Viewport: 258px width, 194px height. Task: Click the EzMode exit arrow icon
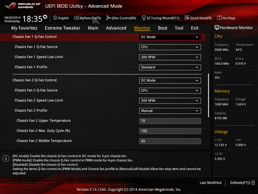(x=252, y=183)
